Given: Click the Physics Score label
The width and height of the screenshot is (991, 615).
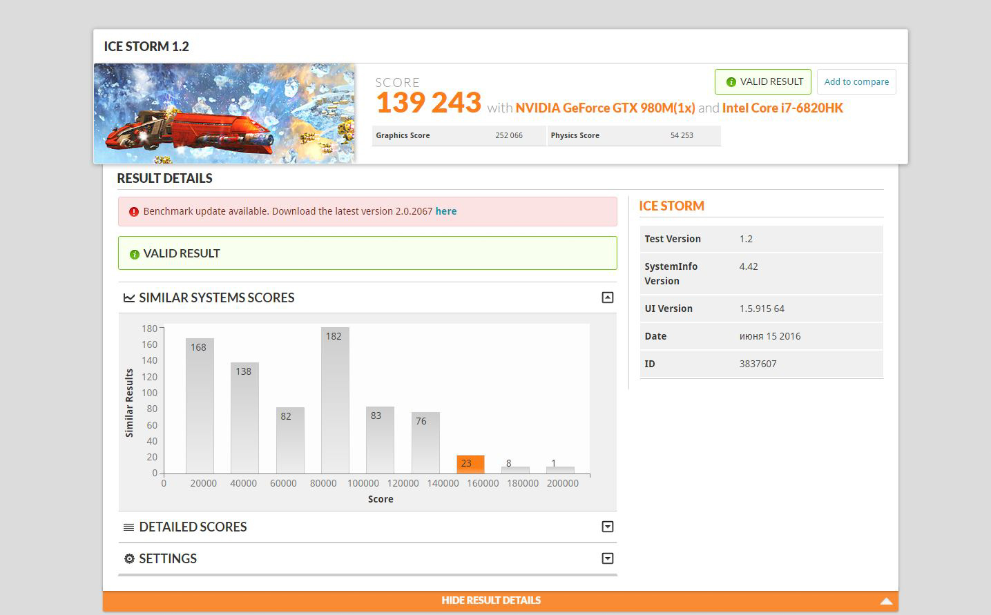Looking at the screenshot, I should click(575, 135).
